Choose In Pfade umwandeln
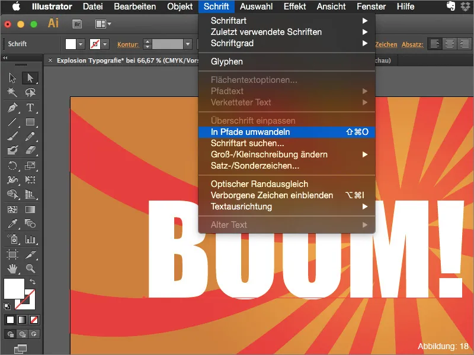 point(287,132)
